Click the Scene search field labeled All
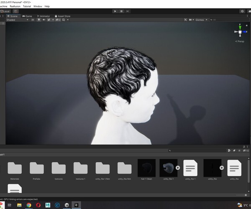The height and width of the screenshot is (209, 251). tap(229, 20)
